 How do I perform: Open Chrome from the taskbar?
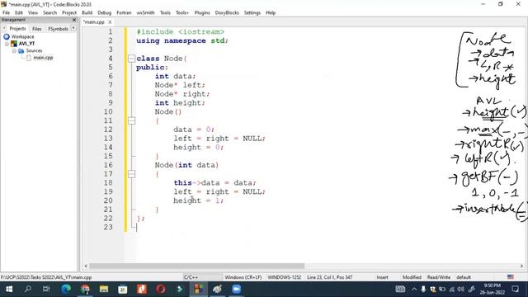tap(85, 289)
